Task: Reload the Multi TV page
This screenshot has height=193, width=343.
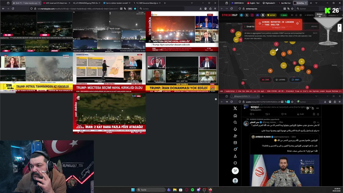Action: point(13,9)
